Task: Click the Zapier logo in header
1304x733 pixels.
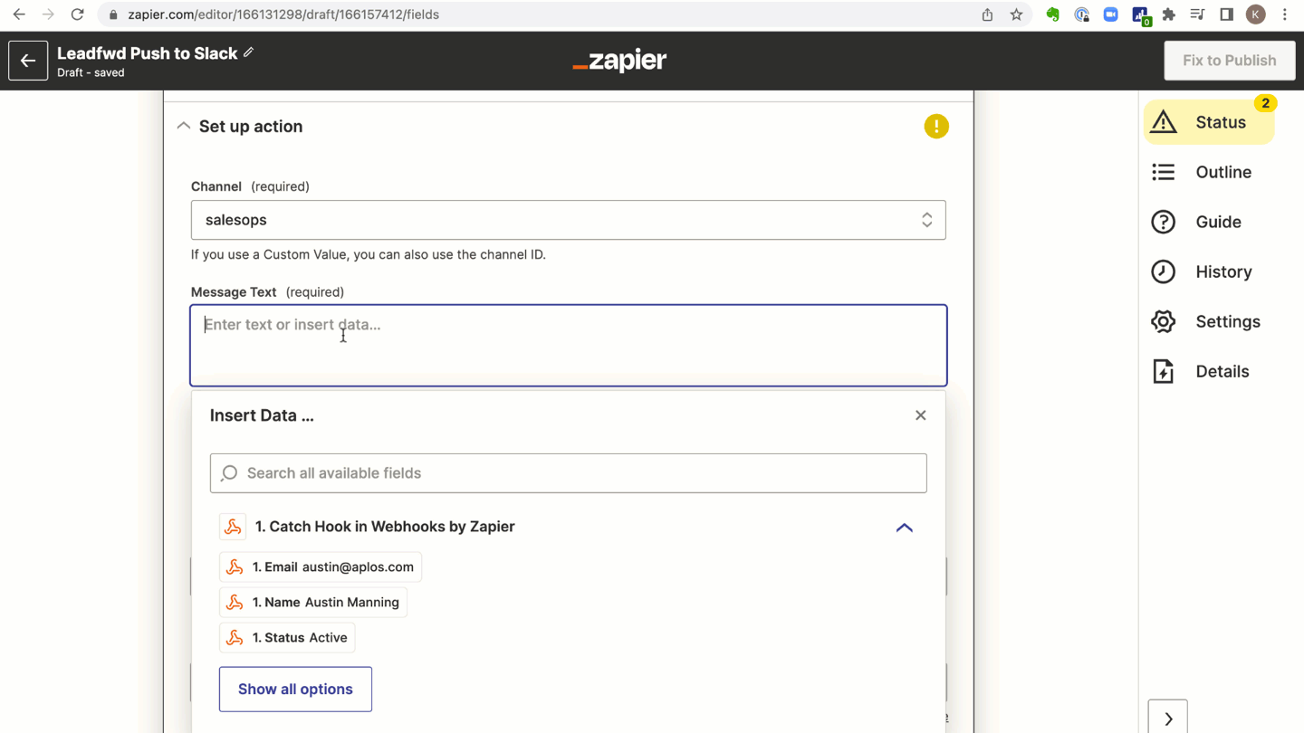Action: coord(619,61)
